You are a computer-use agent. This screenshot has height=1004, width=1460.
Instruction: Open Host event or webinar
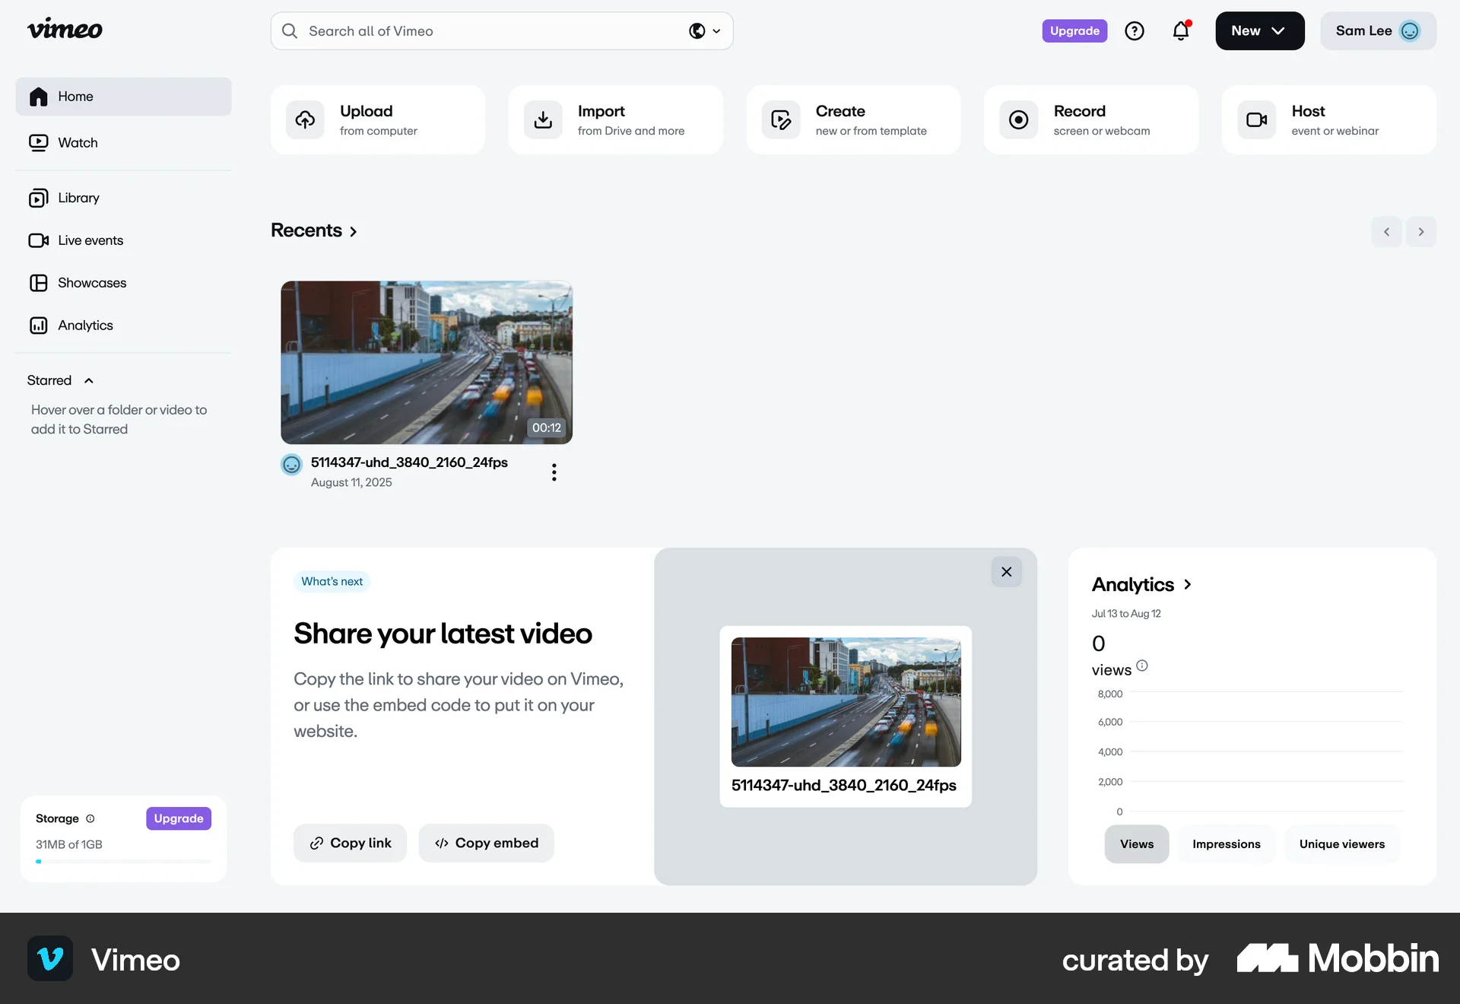click(x=1328, y=119)
